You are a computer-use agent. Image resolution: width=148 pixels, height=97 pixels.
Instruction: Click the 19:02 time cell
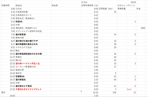click(8, 95)
